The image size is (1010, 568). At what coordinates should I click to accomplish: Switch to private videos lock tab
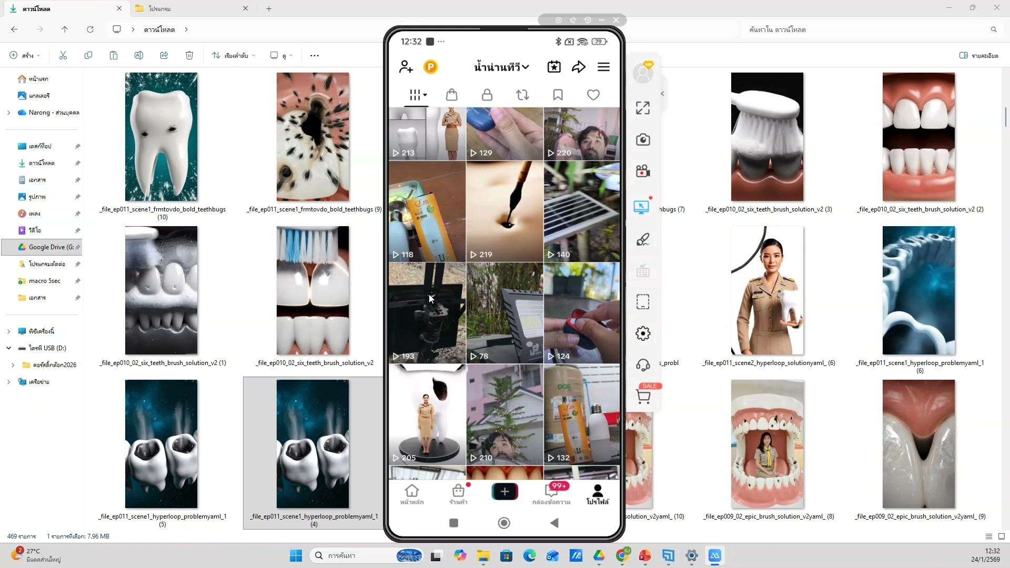tap(487, 95)
